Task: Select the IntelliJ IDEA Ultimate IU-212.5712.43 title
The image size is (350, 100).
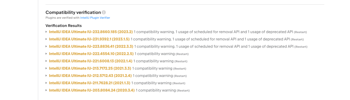Action: pos(90,76)
